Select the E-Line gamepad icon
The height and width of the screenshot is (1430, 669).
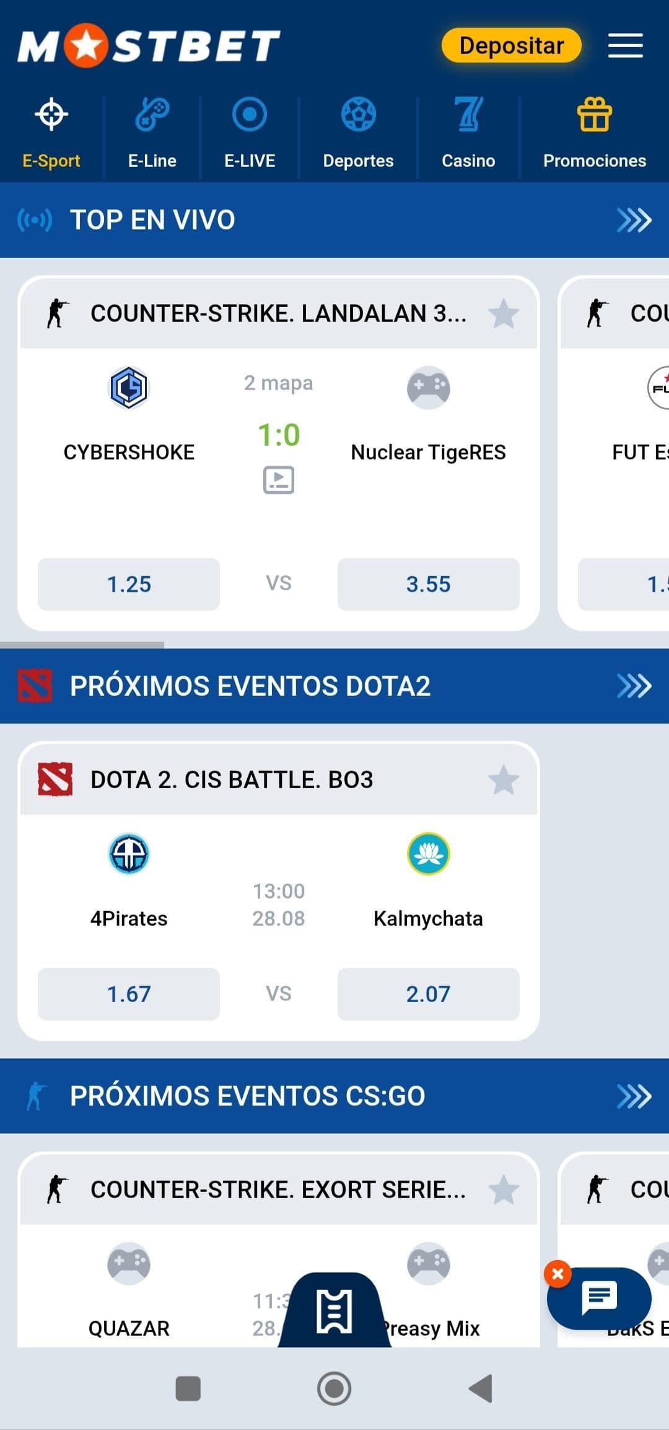(152, 114)
